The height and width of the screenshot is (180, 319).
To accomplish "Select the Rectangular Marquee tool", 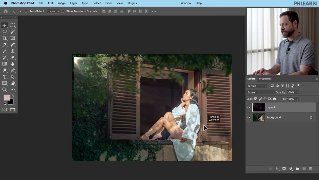I will coord(12,25).
